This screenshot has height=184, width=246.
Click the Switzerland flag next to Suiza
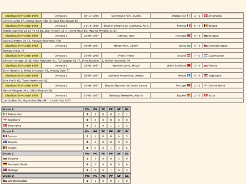pos(205,95)
